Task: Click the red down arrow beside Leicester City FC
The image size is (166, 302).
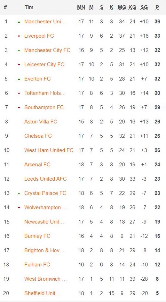Action: pyautogui.click(x=19, y=65)
